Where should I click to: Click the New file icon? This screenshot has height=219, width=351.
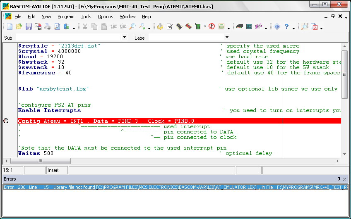click(10, 27)
